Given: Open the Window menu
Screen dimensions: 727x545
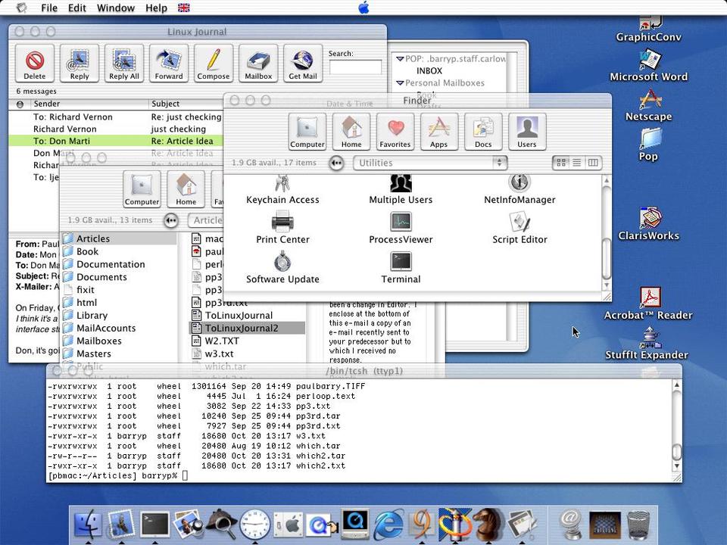Looking at the screenshot, I should point(116,8).
